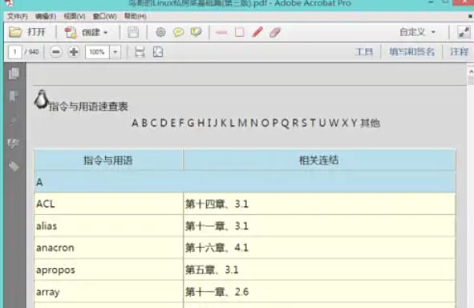474x308 pixels.
Task: Toggle full-screen read mode icon
Action: pos(464,32)
